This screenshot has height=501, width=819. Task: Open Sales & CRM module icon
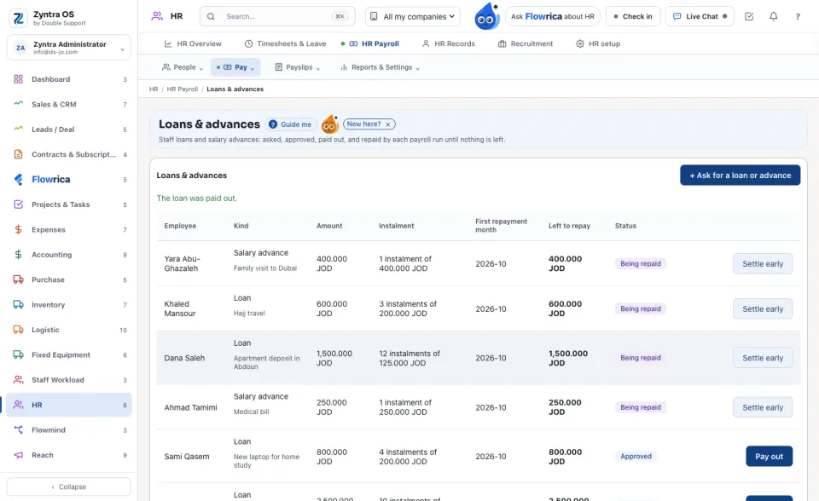(18, 104)
